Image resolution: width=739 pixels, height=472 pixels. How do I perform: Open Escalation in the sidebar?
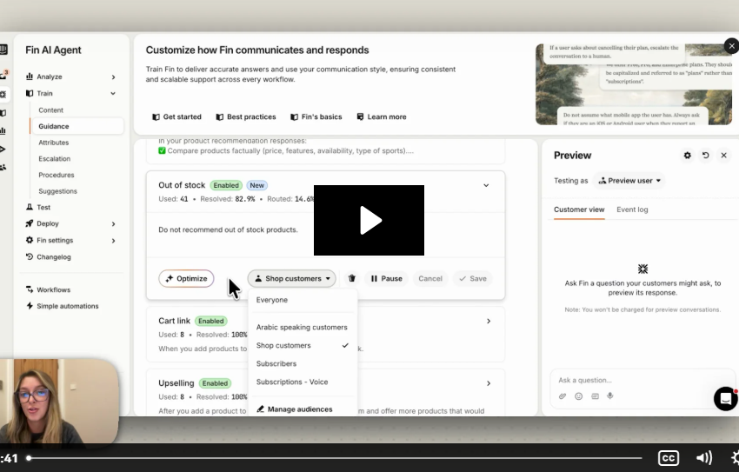tap(54, 159)
